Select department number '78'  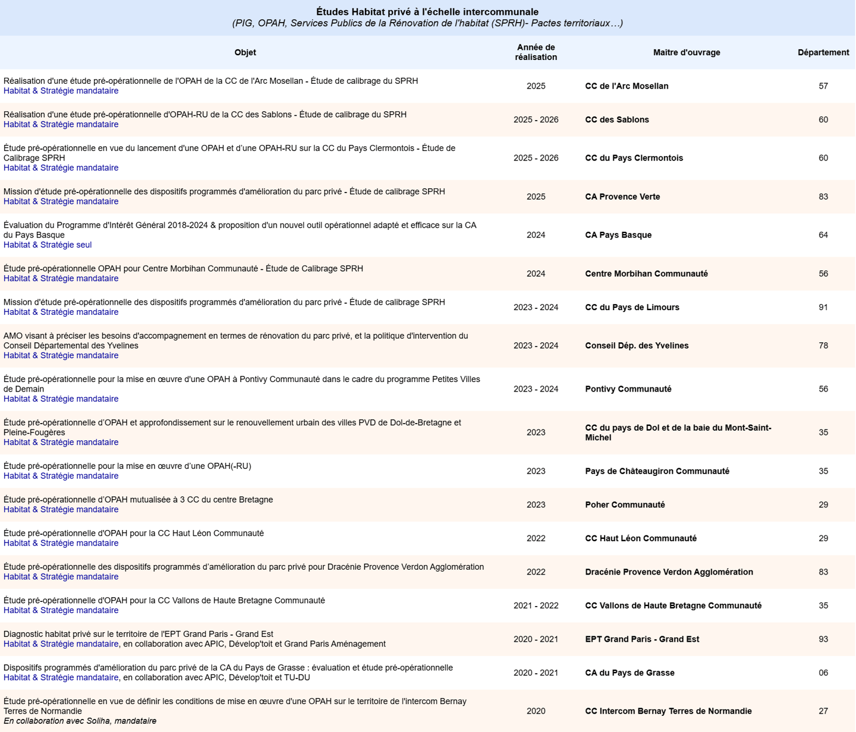click(823, 346)
